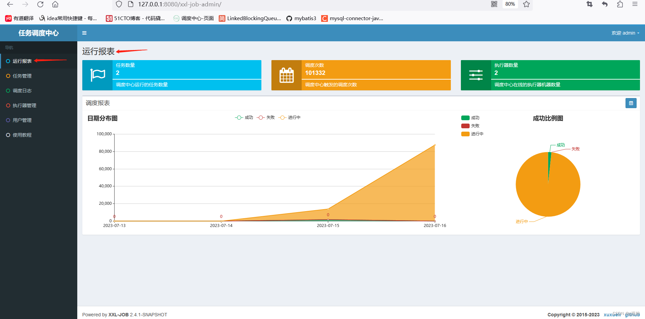Viewport: 645px width, 319px height.
Task: Open 使用教程 in the sidebar
Action: (39, 135)
